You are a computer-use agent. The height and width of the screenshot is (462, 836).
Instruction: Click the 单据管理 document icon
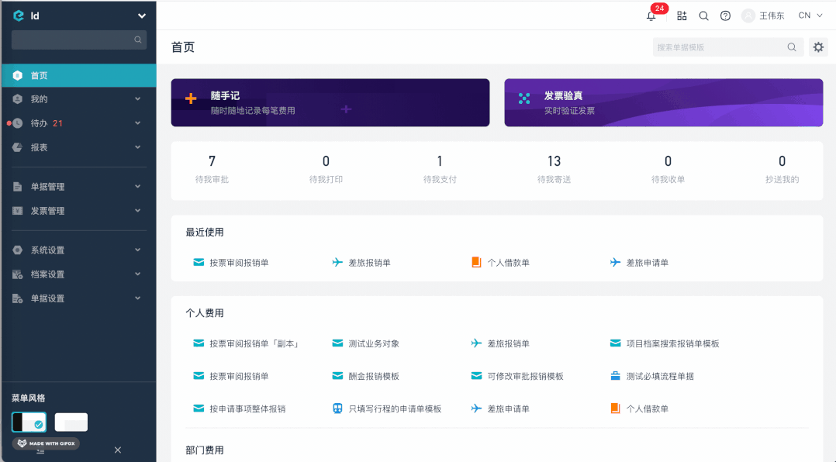click(x=18, y=187)
